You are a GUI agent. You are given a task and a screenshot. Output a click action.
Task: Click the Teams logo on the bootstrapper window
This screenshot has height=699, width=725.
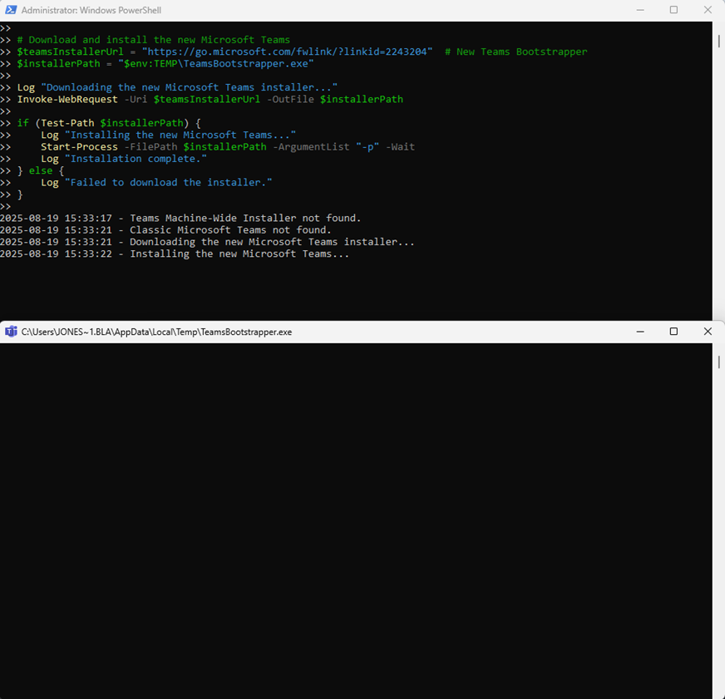coord(11,331)
